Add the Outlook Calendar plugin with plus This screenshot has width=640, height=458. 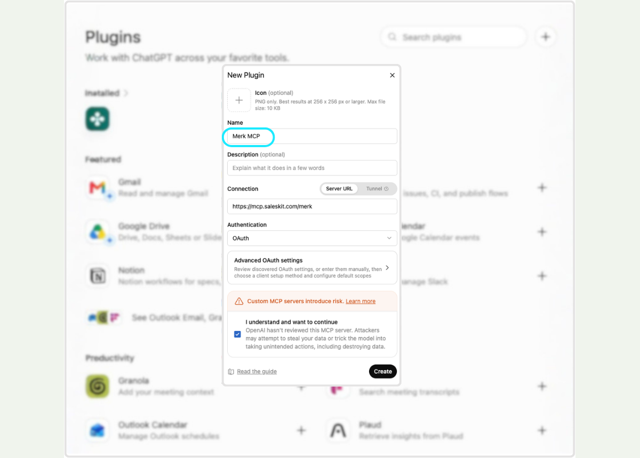(x=301, y=430)
